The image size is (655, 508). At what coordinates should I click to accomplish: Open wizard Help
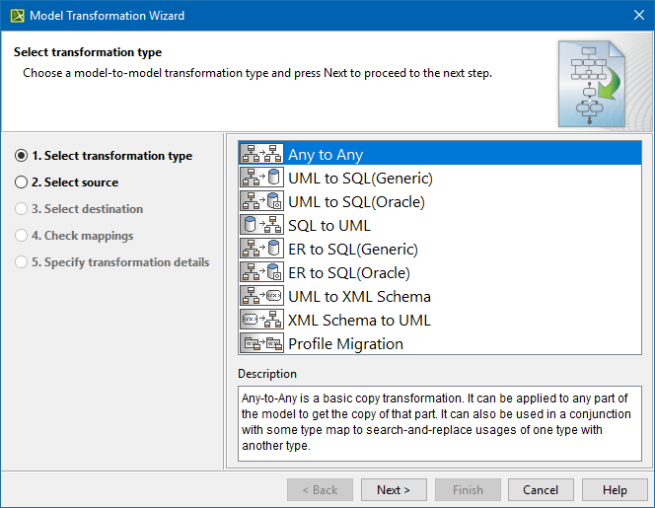615,490
